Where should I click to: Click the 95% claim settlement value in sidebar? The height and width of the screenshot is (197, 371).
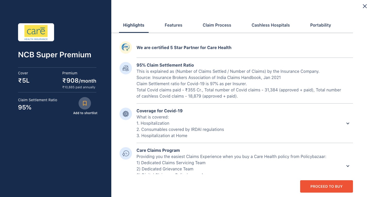(25, 107)
